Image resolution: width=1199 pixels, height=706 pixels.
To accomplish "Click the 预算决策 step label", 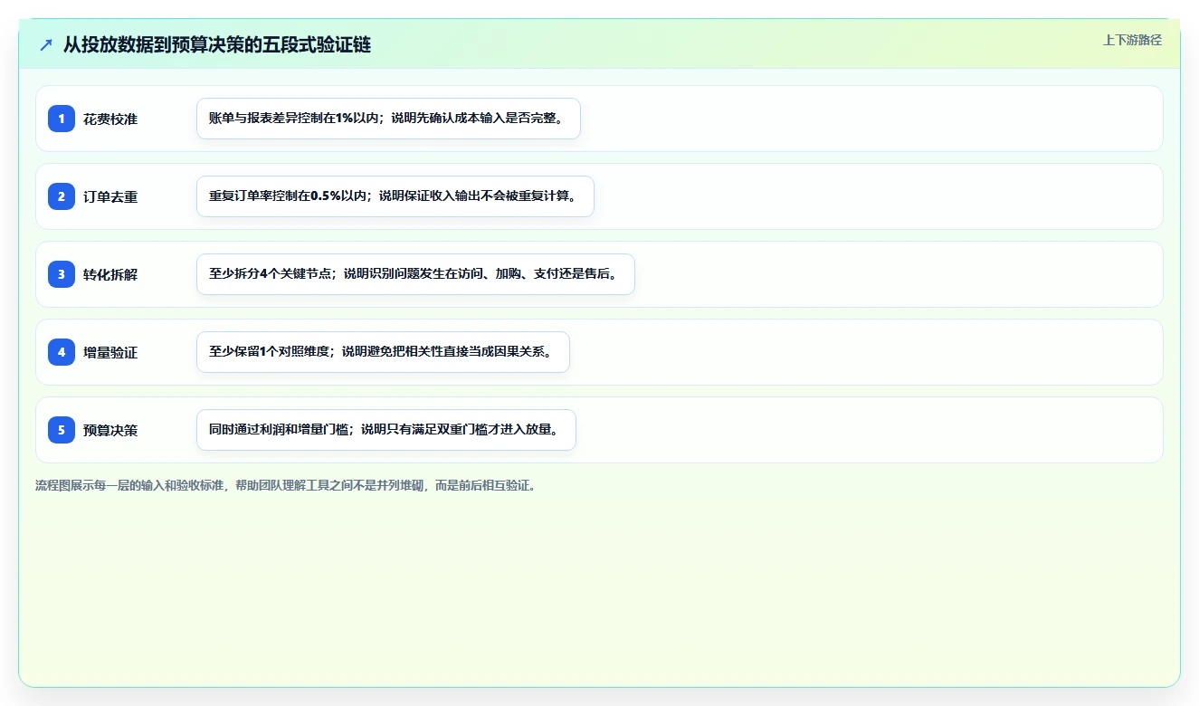I will 110,430.
